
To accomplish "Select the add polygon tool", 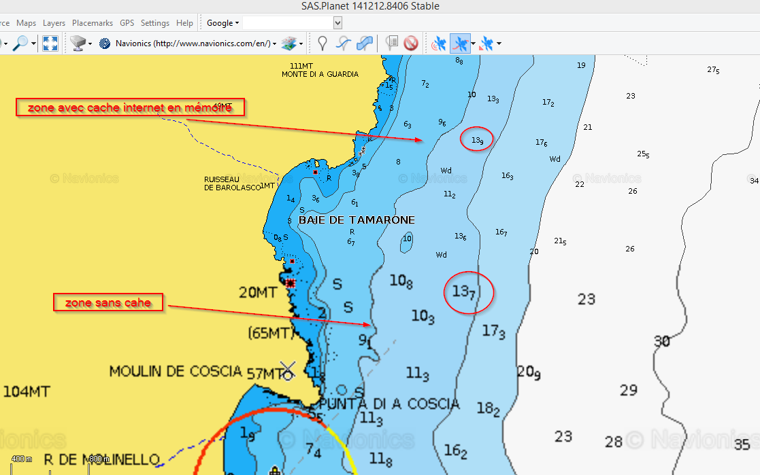I will 365,43.
